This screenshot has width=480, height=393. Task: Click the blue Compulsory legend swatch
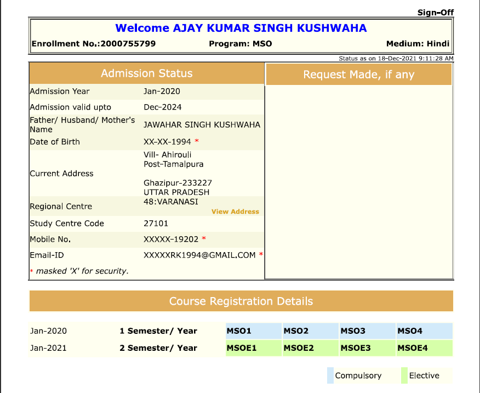coord(330,375)
